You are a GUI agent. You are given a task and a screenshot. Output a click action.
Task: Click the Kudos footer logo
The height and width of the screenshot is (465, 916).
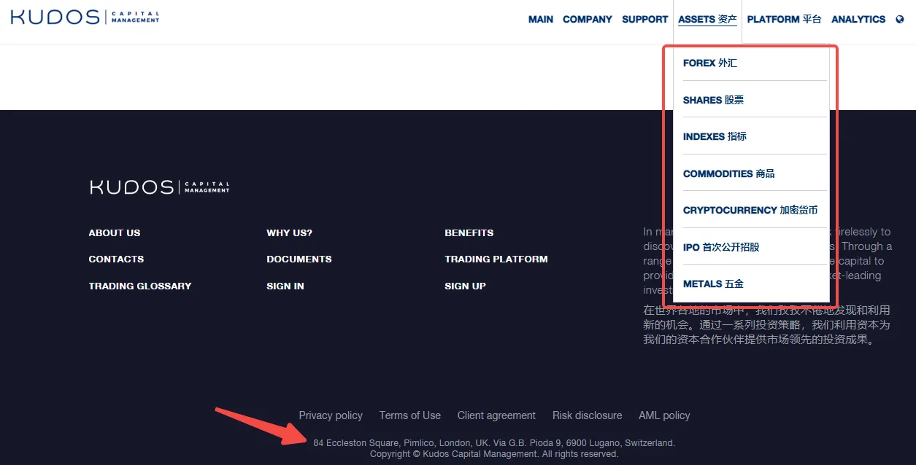point(159,187)
